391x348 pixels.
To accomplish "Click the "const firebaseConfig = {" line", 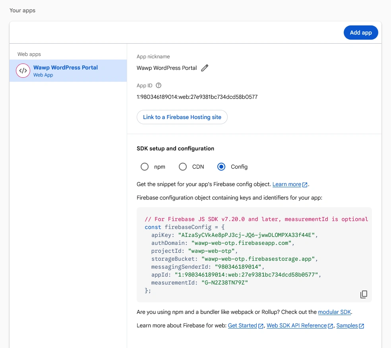I will [x=184, y=227].
